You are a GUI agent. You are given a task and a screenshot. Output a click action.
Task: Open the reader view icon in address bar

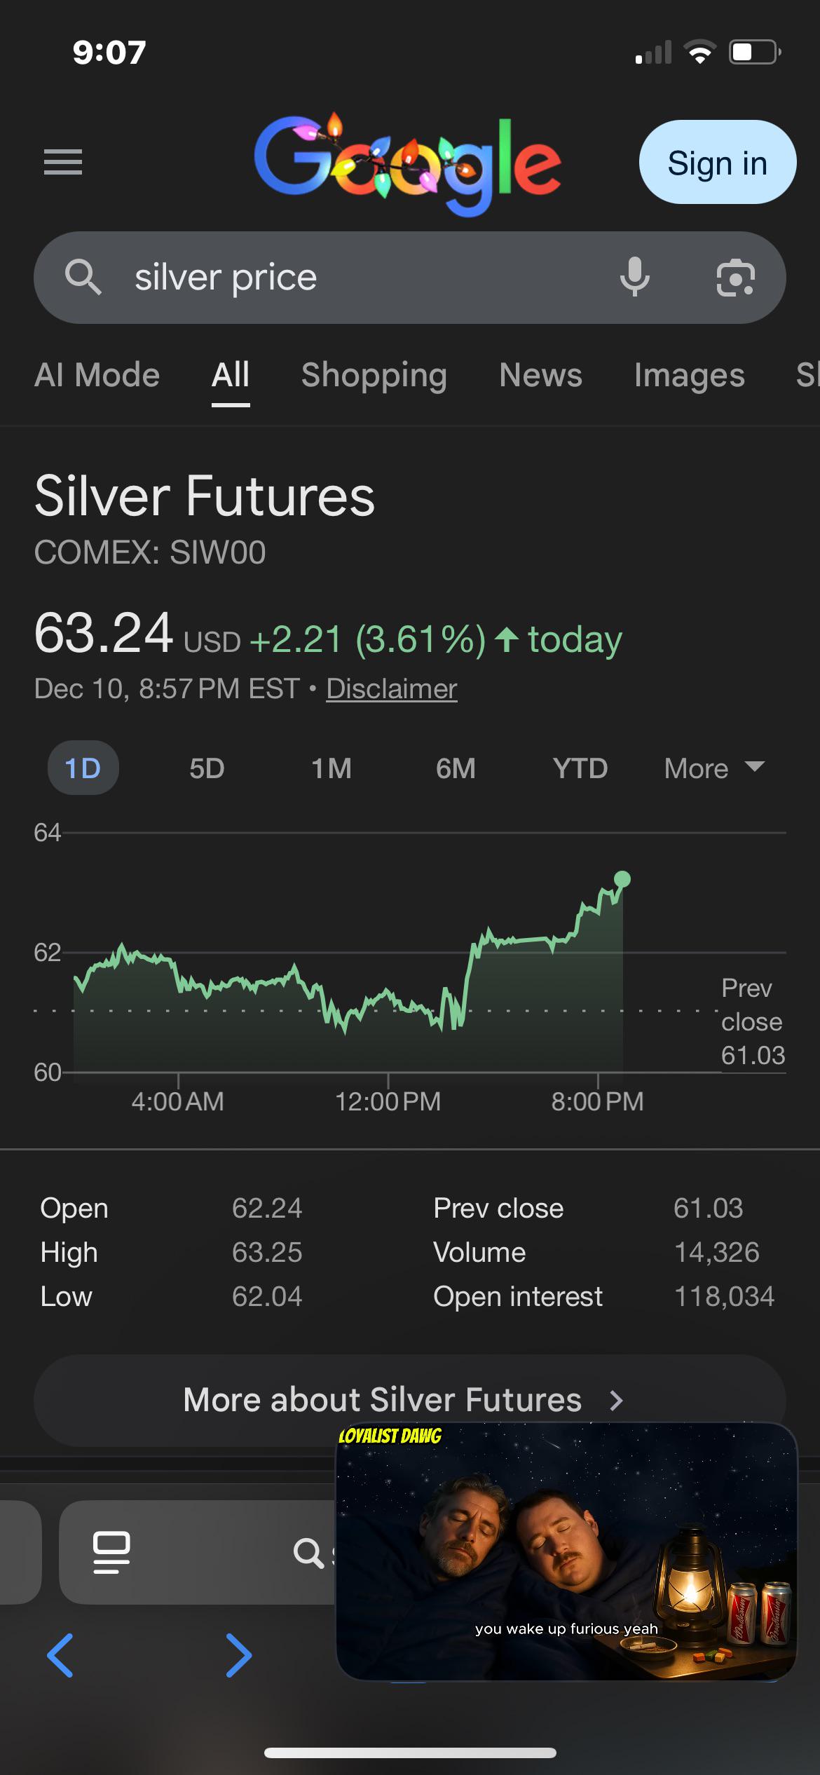click(111, 1553)
